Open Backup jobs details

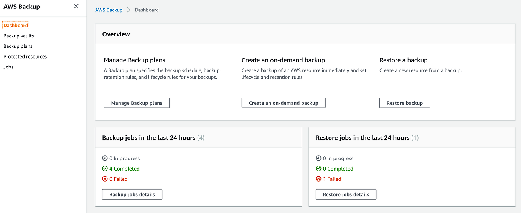(132, 194)
